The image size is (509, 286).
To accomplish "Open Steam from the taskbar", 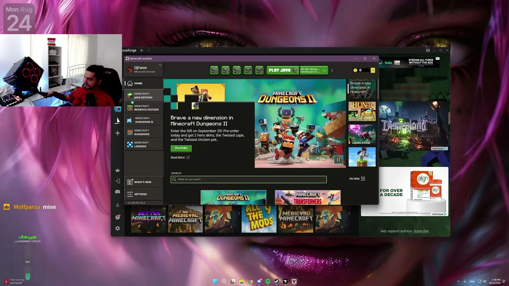I will (277, 281).
